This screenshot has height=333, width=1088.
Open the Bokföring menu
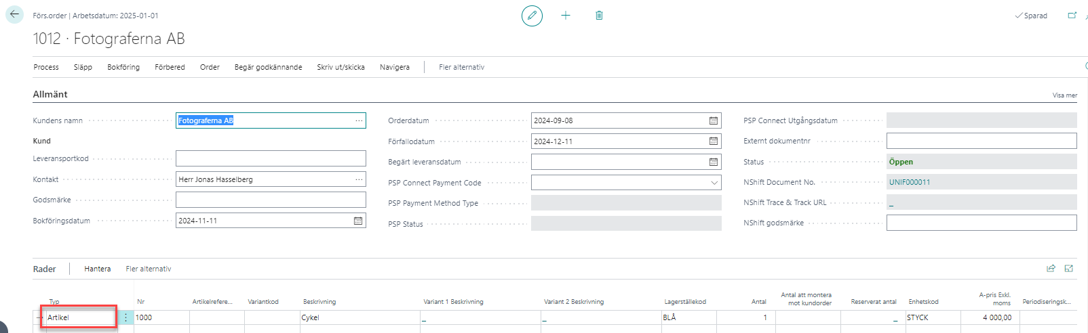(x=123, y=67)
